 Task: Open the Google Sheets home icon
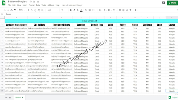(x=4, y=3)
